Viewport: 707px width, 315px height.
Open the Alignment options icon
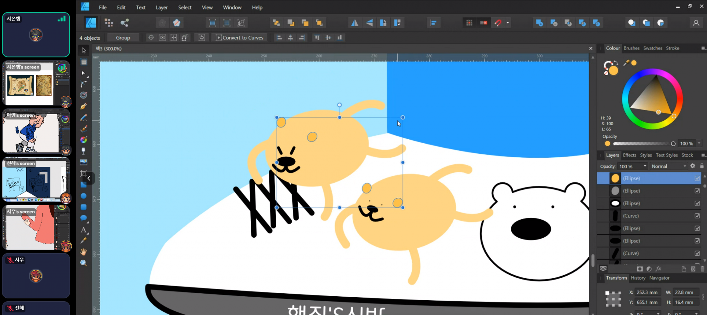click(x=433, y=23)
